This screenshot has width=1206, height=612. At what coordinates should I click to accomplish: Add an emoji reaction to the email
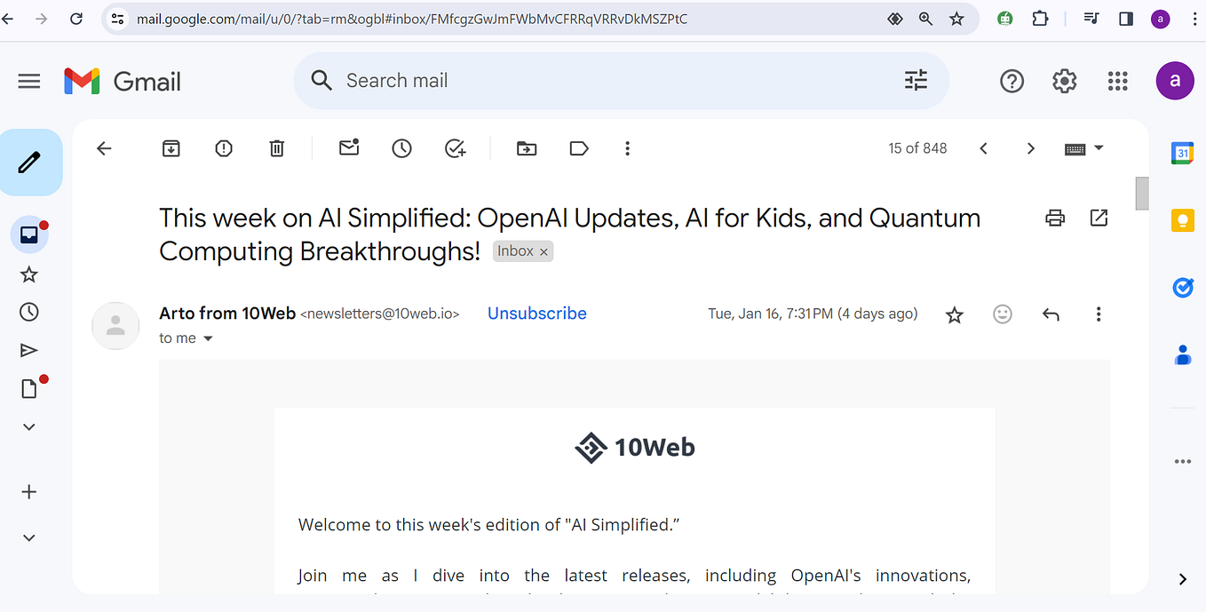click(1002, 314)
